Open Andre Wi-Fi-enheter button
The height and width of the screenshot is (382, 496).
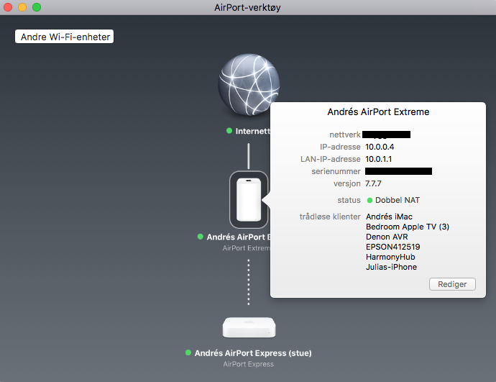click(64, 37)
